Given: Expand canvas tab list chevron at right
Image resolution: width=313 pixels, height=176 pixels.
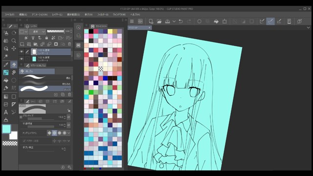Looking at the screenshot, I should click(x=309, y=27).
